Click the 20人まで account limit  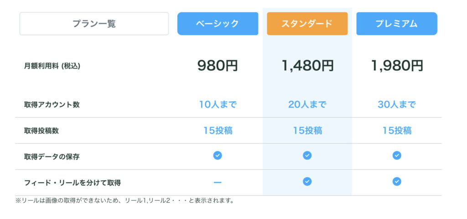click(307, 105)
